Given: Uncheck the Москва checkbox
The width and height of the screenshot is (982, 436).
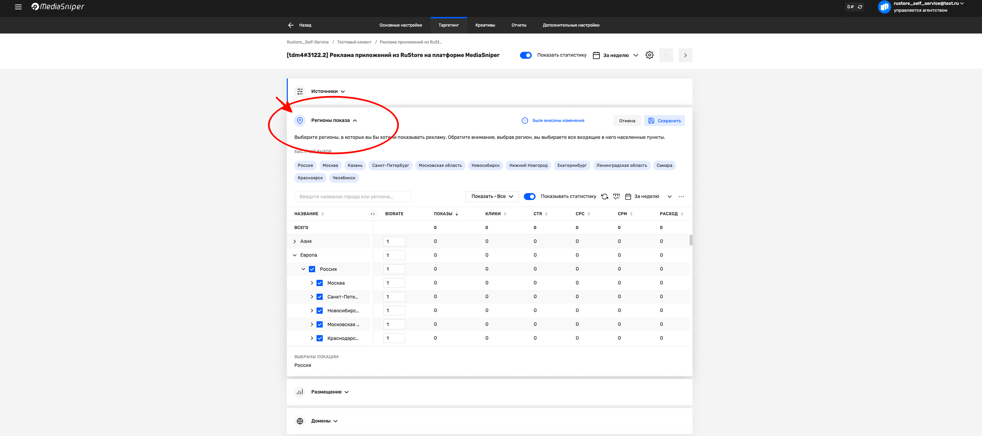Looking at the screenshot, I should (x=320, y=283).
